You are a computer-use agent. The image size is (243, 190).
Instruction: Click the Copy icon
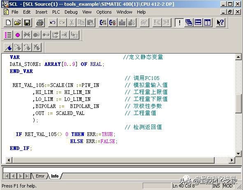pyautogui.click(x=81, y=23)
